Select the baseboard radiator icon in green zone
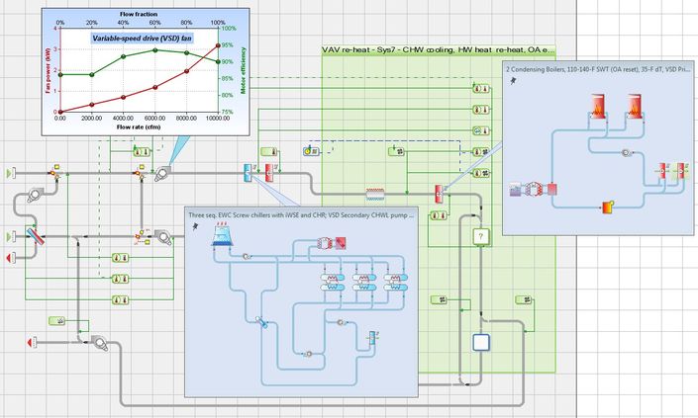The height and width of the screenshot is (418, 698). tap(375, 194)
